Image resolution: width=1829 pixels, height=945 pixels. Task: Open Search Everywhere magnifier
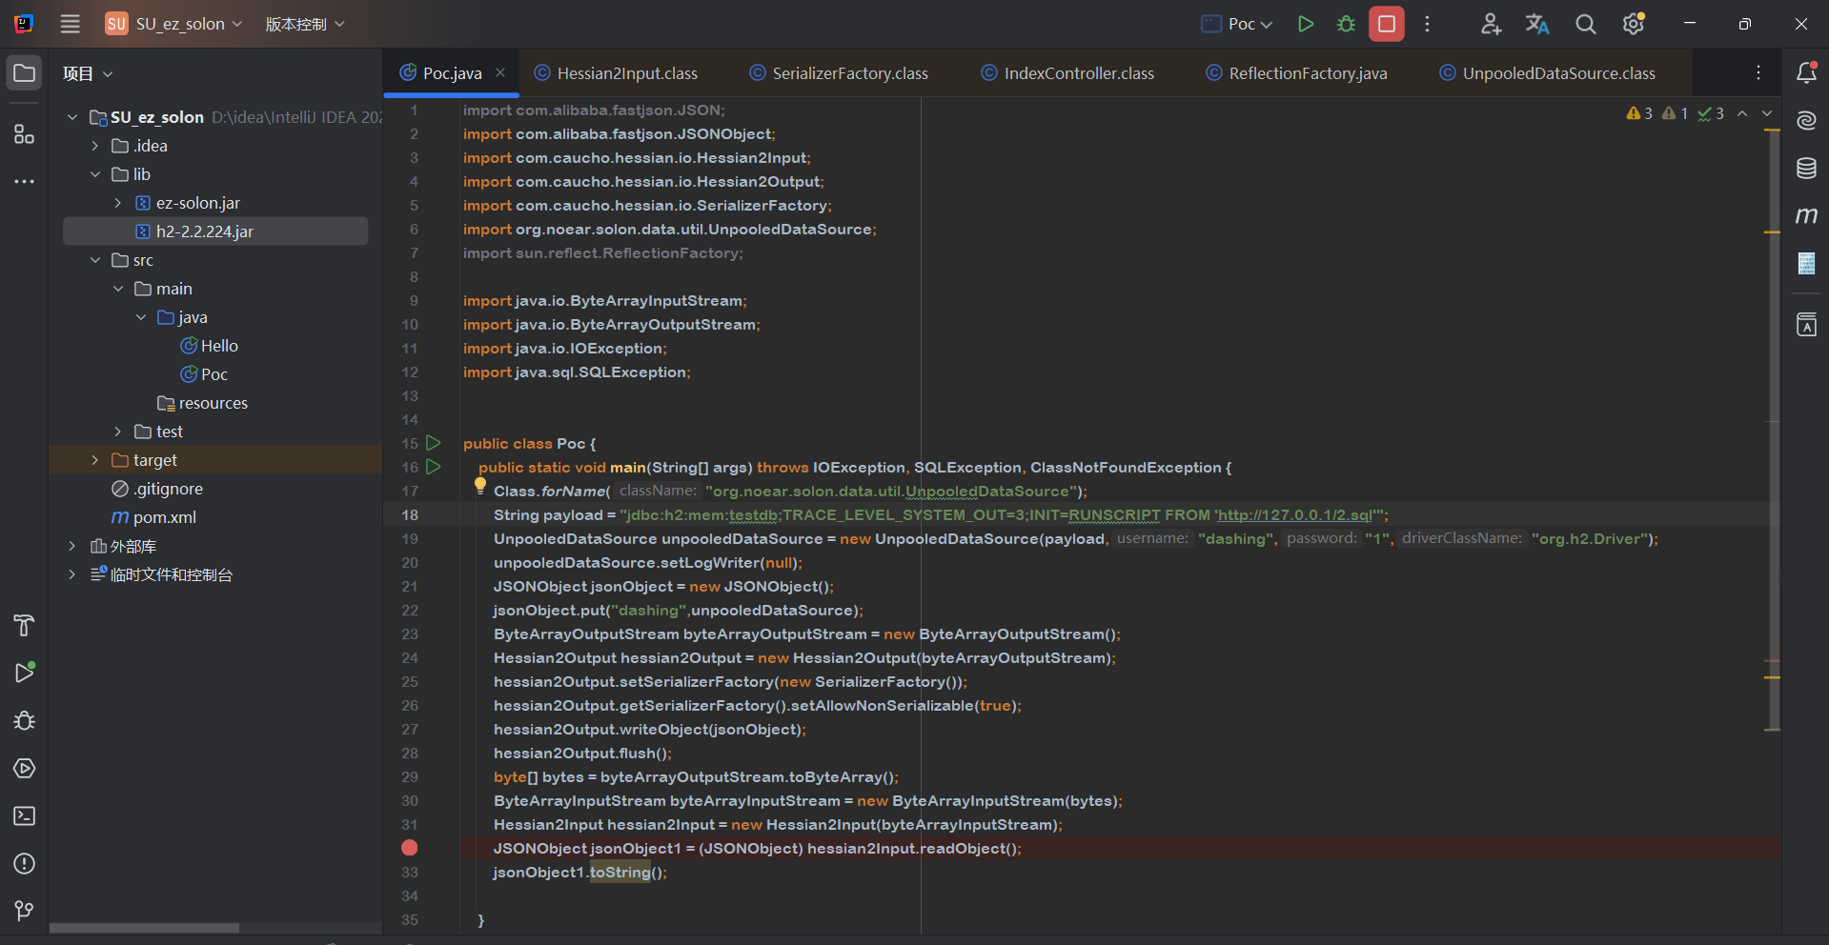1585,24
